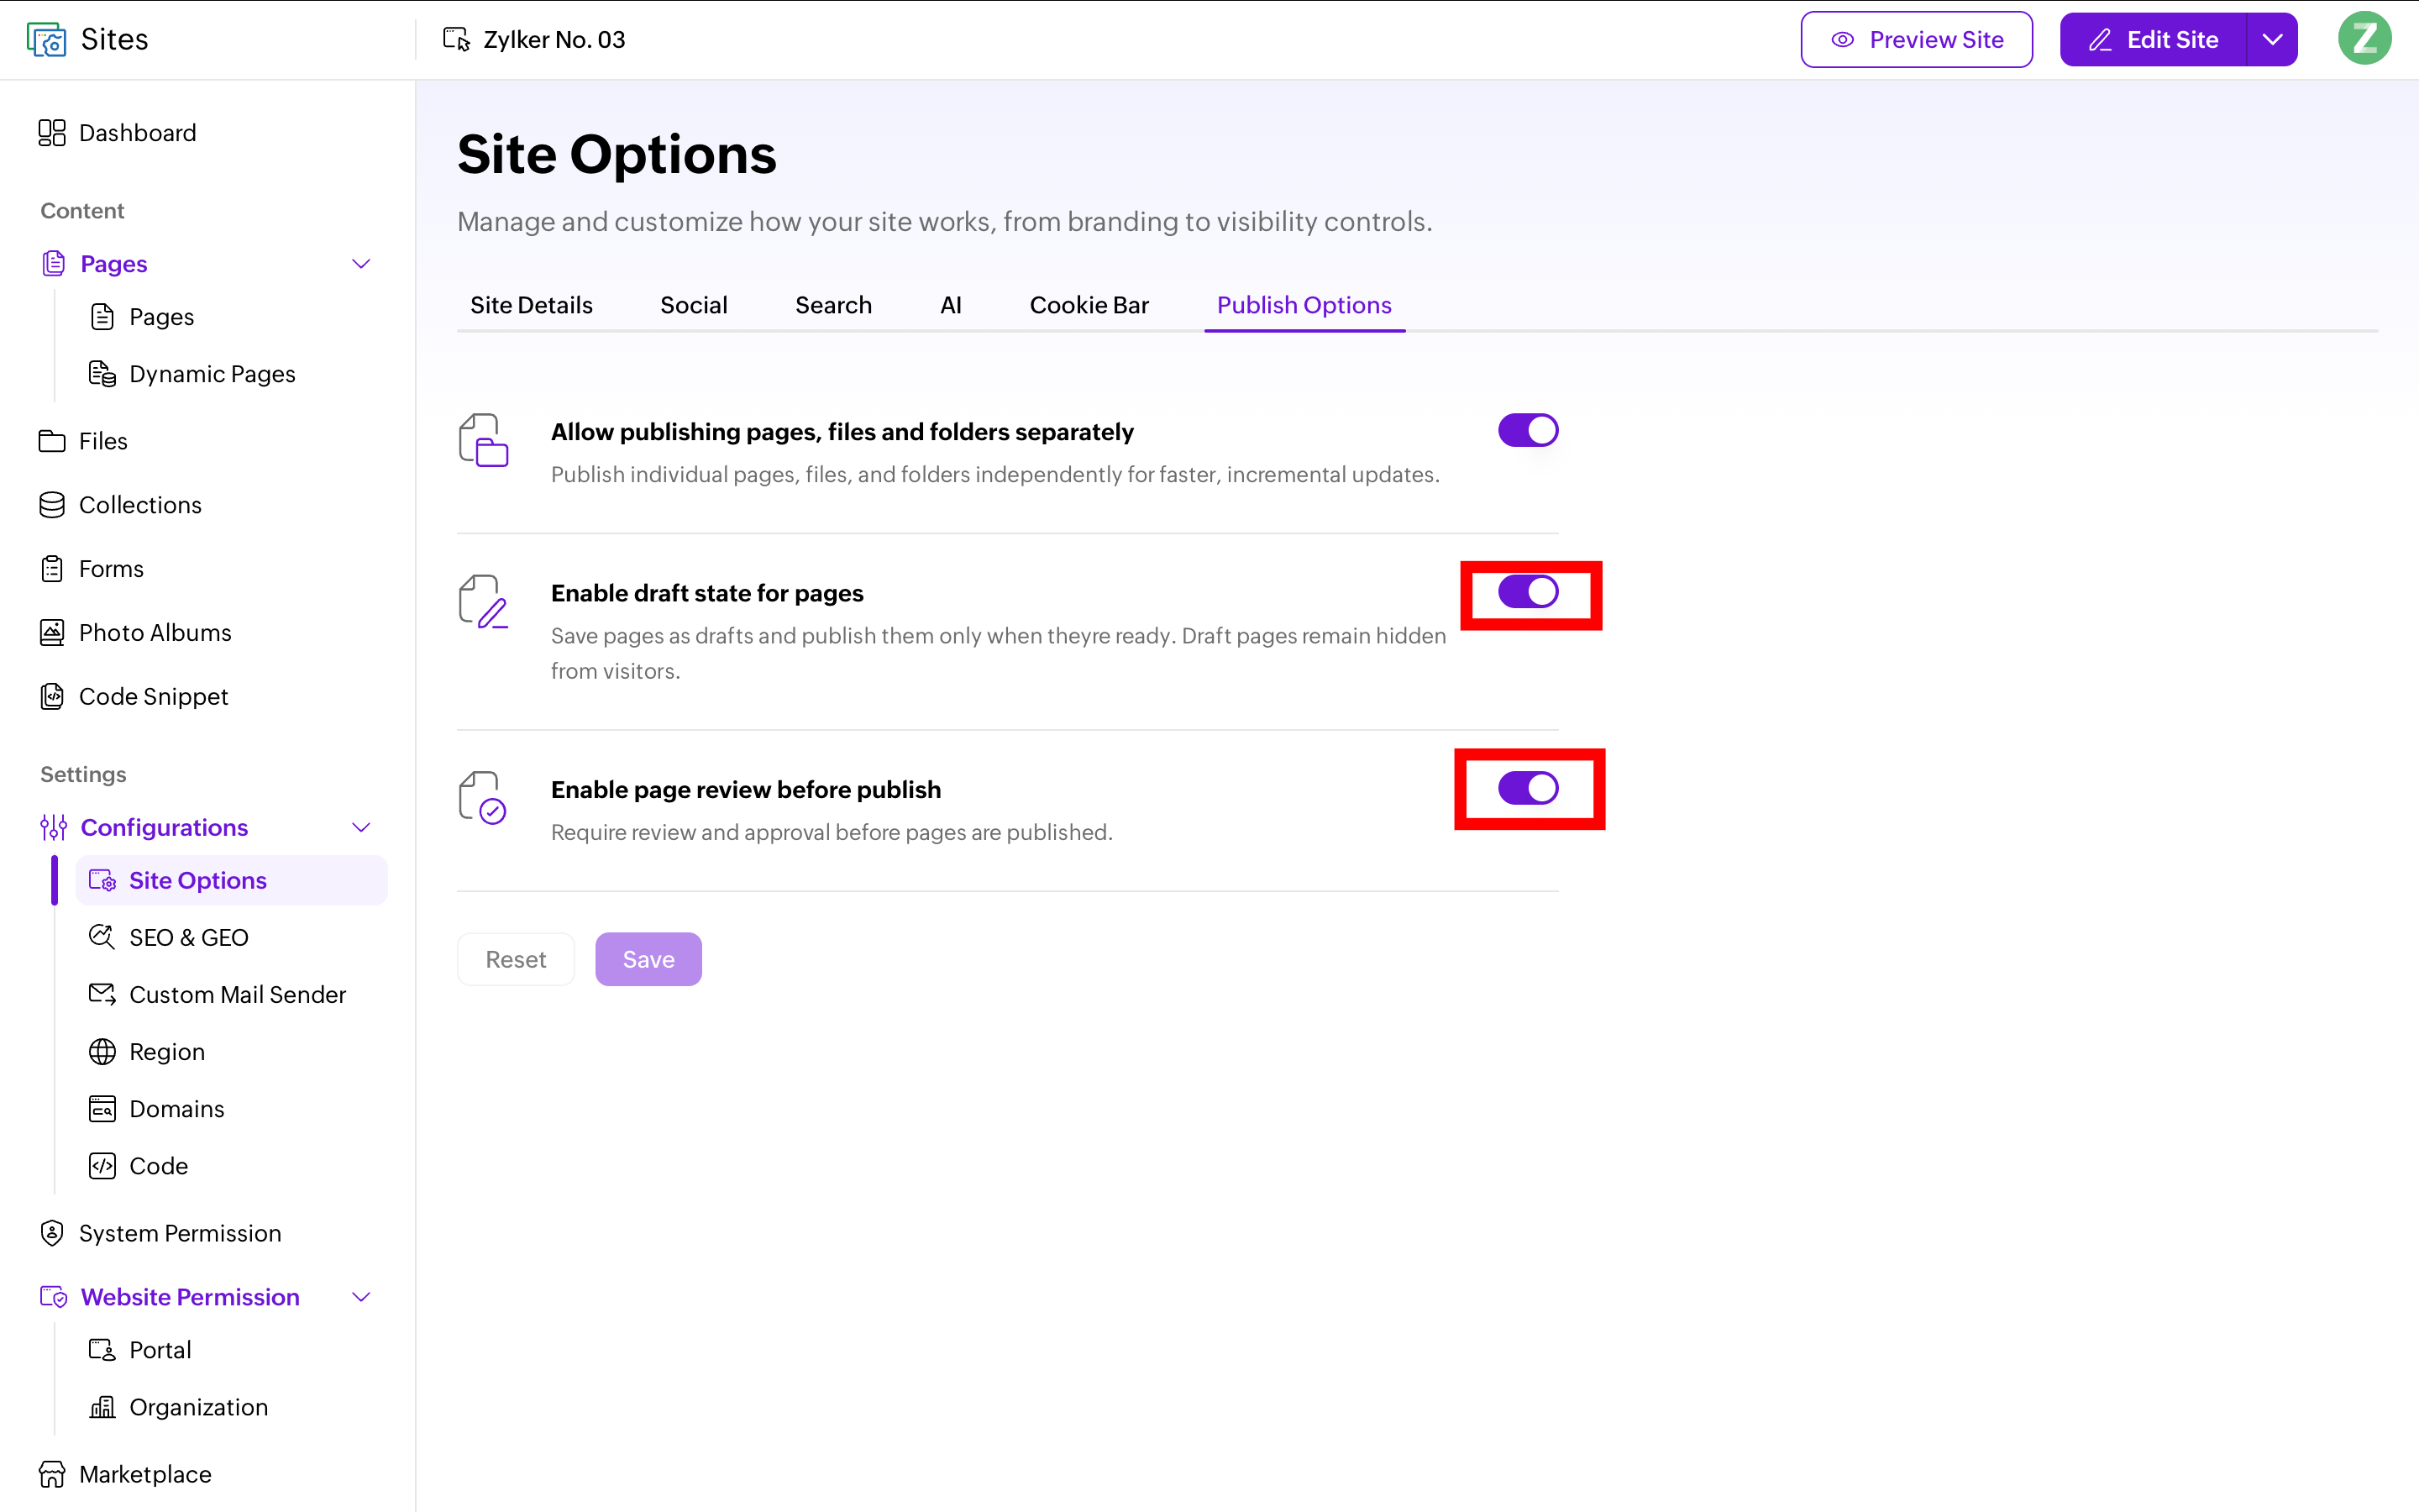Click the Sites logo icon
Image resolution: width=2419 pixels, height=1512 pixels.
(46, 40)
